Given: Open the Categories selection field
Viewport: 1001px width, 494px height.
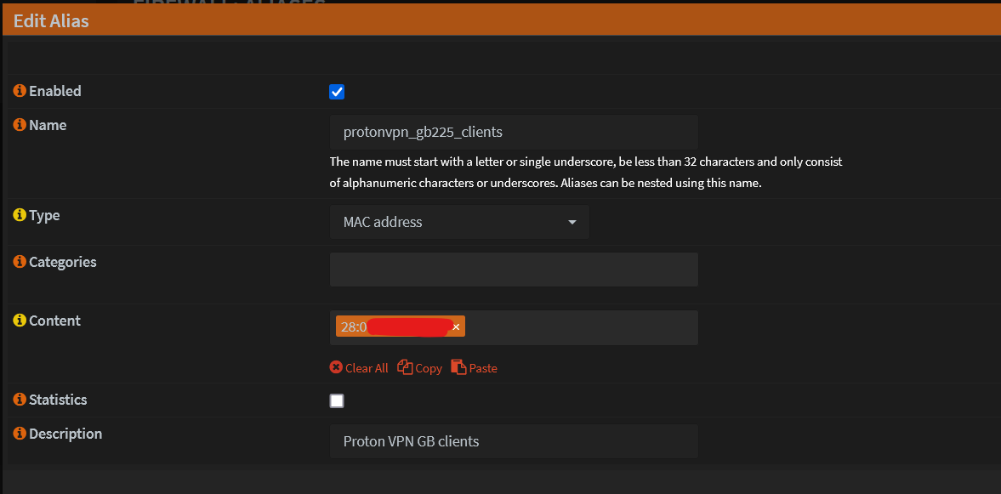Looking at the screenshot, I should click(514, 269).
